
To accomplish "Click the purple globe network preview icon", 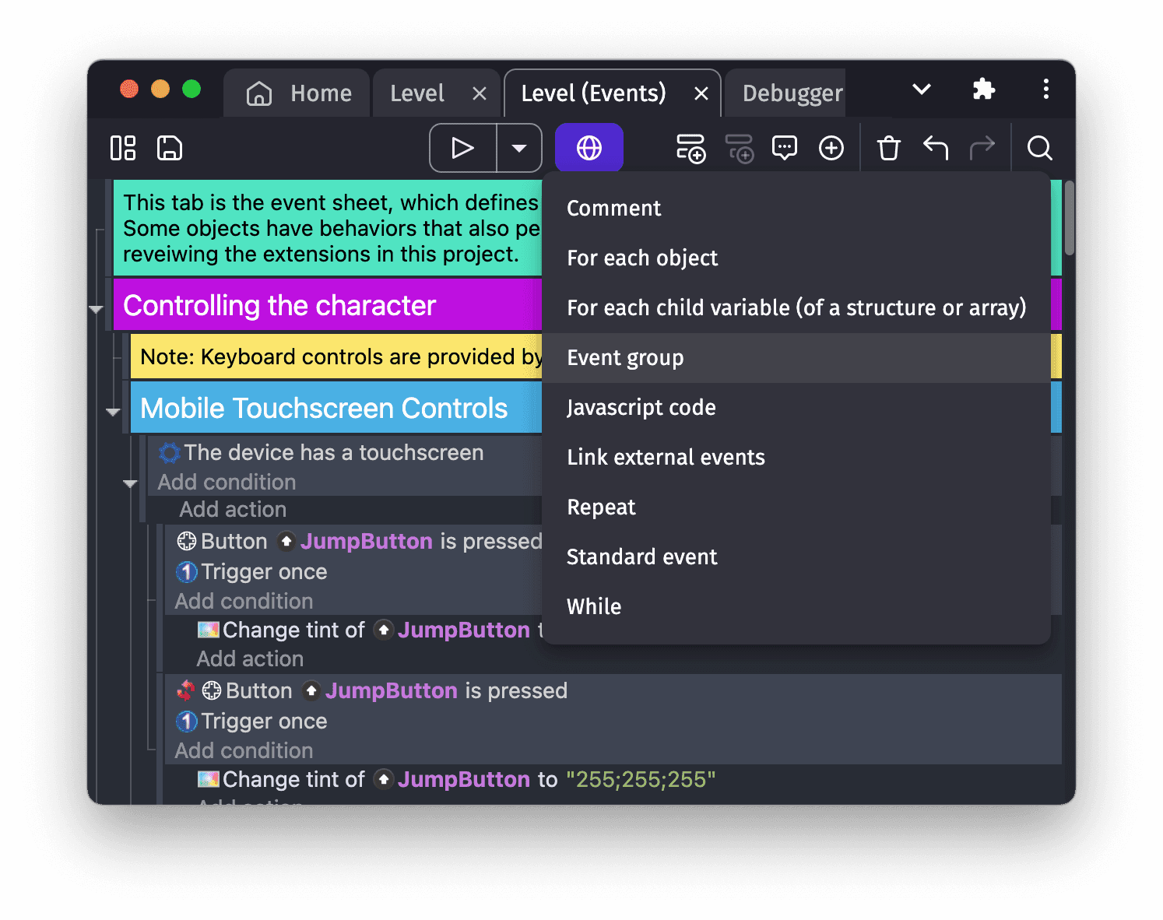I will click(x=589, y=148).
